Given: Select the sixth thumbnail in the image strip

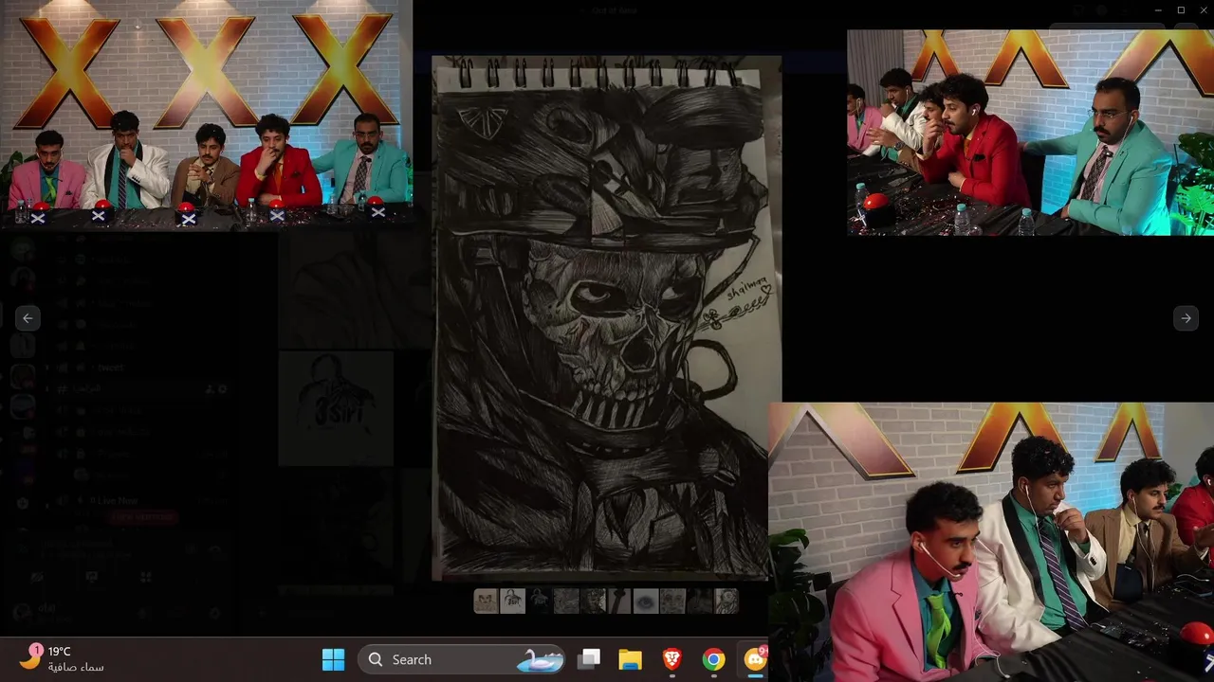Looking at the screenshot, I should 619,601.
